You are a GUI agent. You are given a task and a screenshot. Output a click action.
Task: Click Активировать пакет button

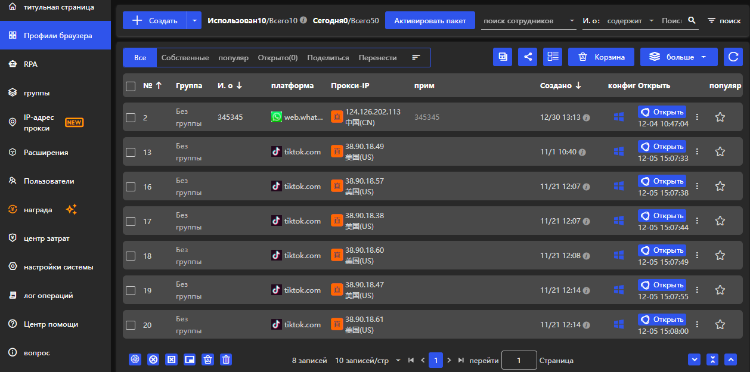430,20
